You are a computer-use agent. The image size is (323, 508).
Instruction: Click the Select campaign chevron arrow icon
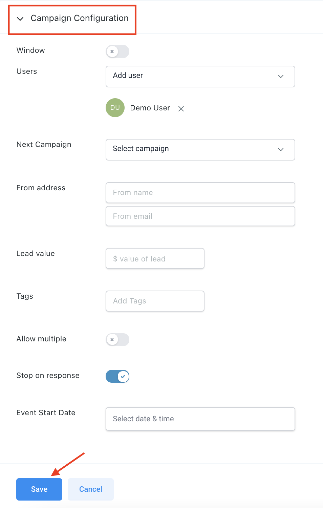(281, 149)
